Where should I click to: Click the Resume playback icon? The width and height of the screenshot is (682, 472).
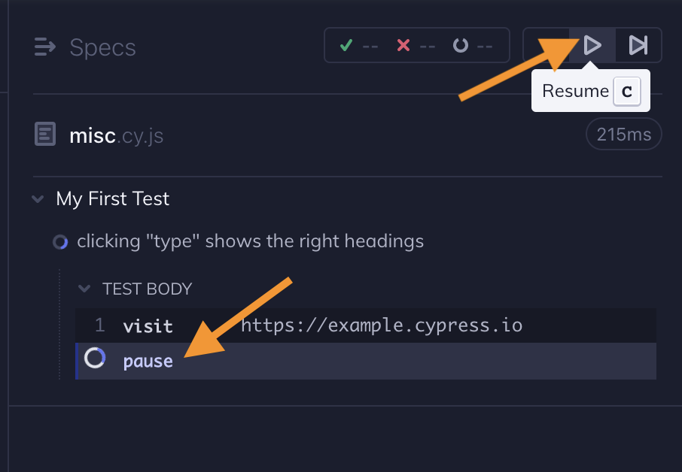point(592,45)
